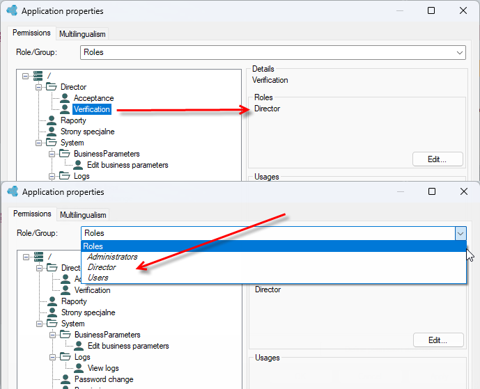Click the Acceptance user icon in upper window
The image size is (480, 389).
coord(65,98)
